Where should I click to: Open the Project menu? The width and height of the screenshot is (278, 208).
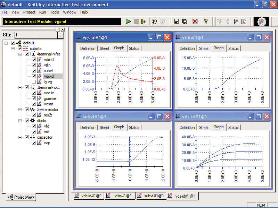point(29,12)
